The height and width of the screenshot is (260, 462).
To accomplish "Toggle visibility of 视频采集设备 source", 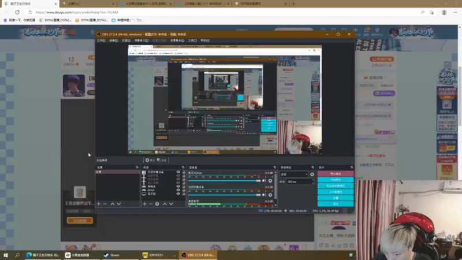I will [178, 172].
